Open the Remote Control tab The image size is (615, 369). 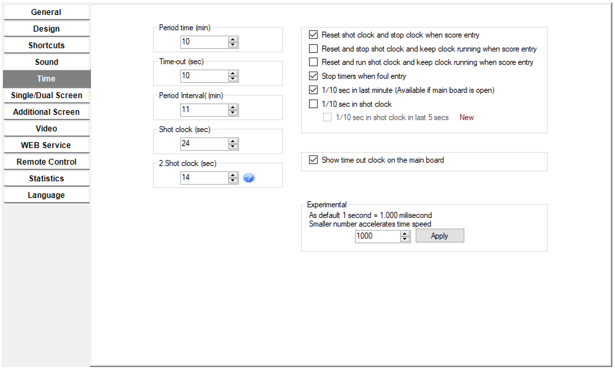pos(46,162)
